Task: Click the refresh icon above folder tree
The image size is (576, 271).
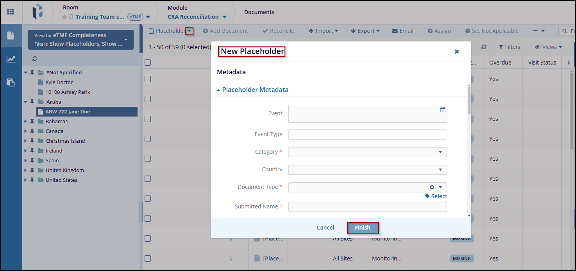Action: click(35, 59)
